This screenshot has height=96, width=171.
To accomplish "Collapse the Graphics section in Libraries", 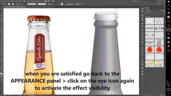I will point(146,17).
